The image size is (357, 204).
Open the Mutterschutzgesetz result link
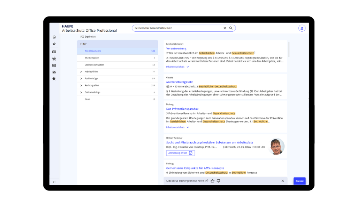[179, 82]
